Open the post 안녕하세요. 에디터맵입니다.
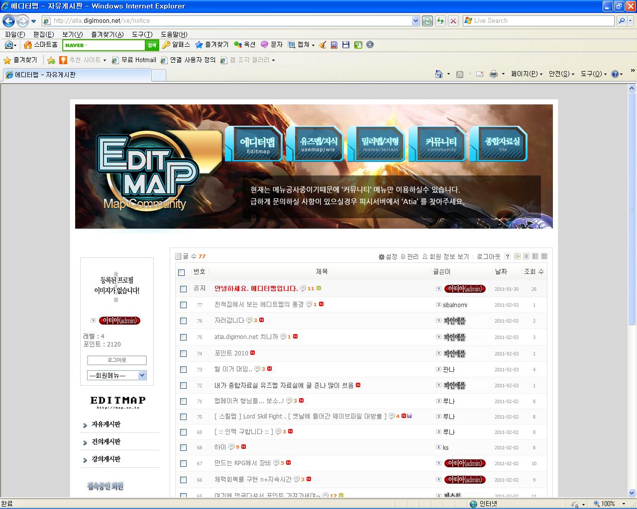637x509 pixels. 256,288
